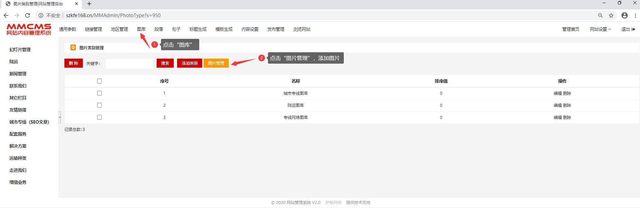
Task: Click the browser reload page icon
Action: coord(28,15)
